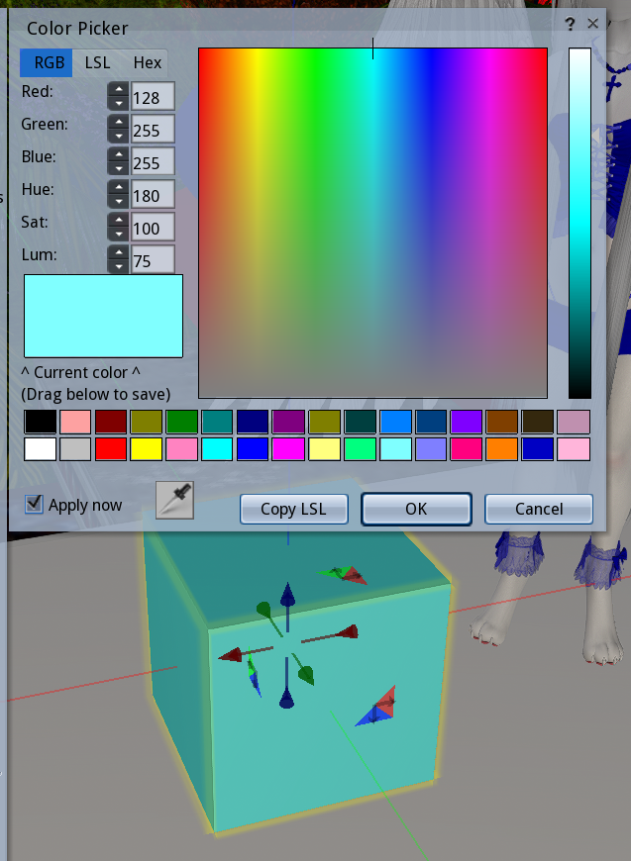This screenshot has width=631, height=861.
Task: Click the Sat field showing 100
Action: pos(153,228)
